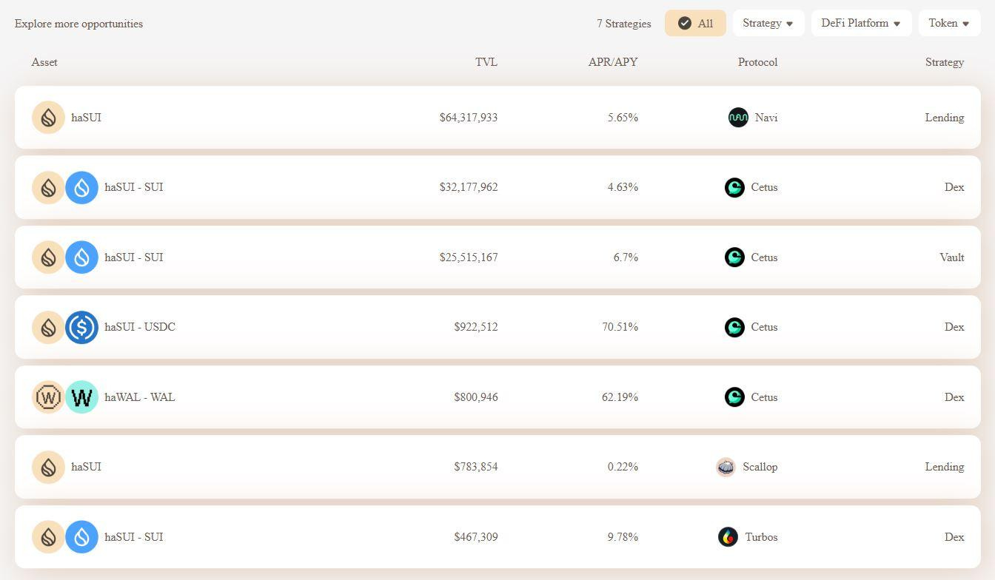Click the 'haWAL - WAL' asset name
995x580 pixels.
pyautogui.click(x=140, y=397)
